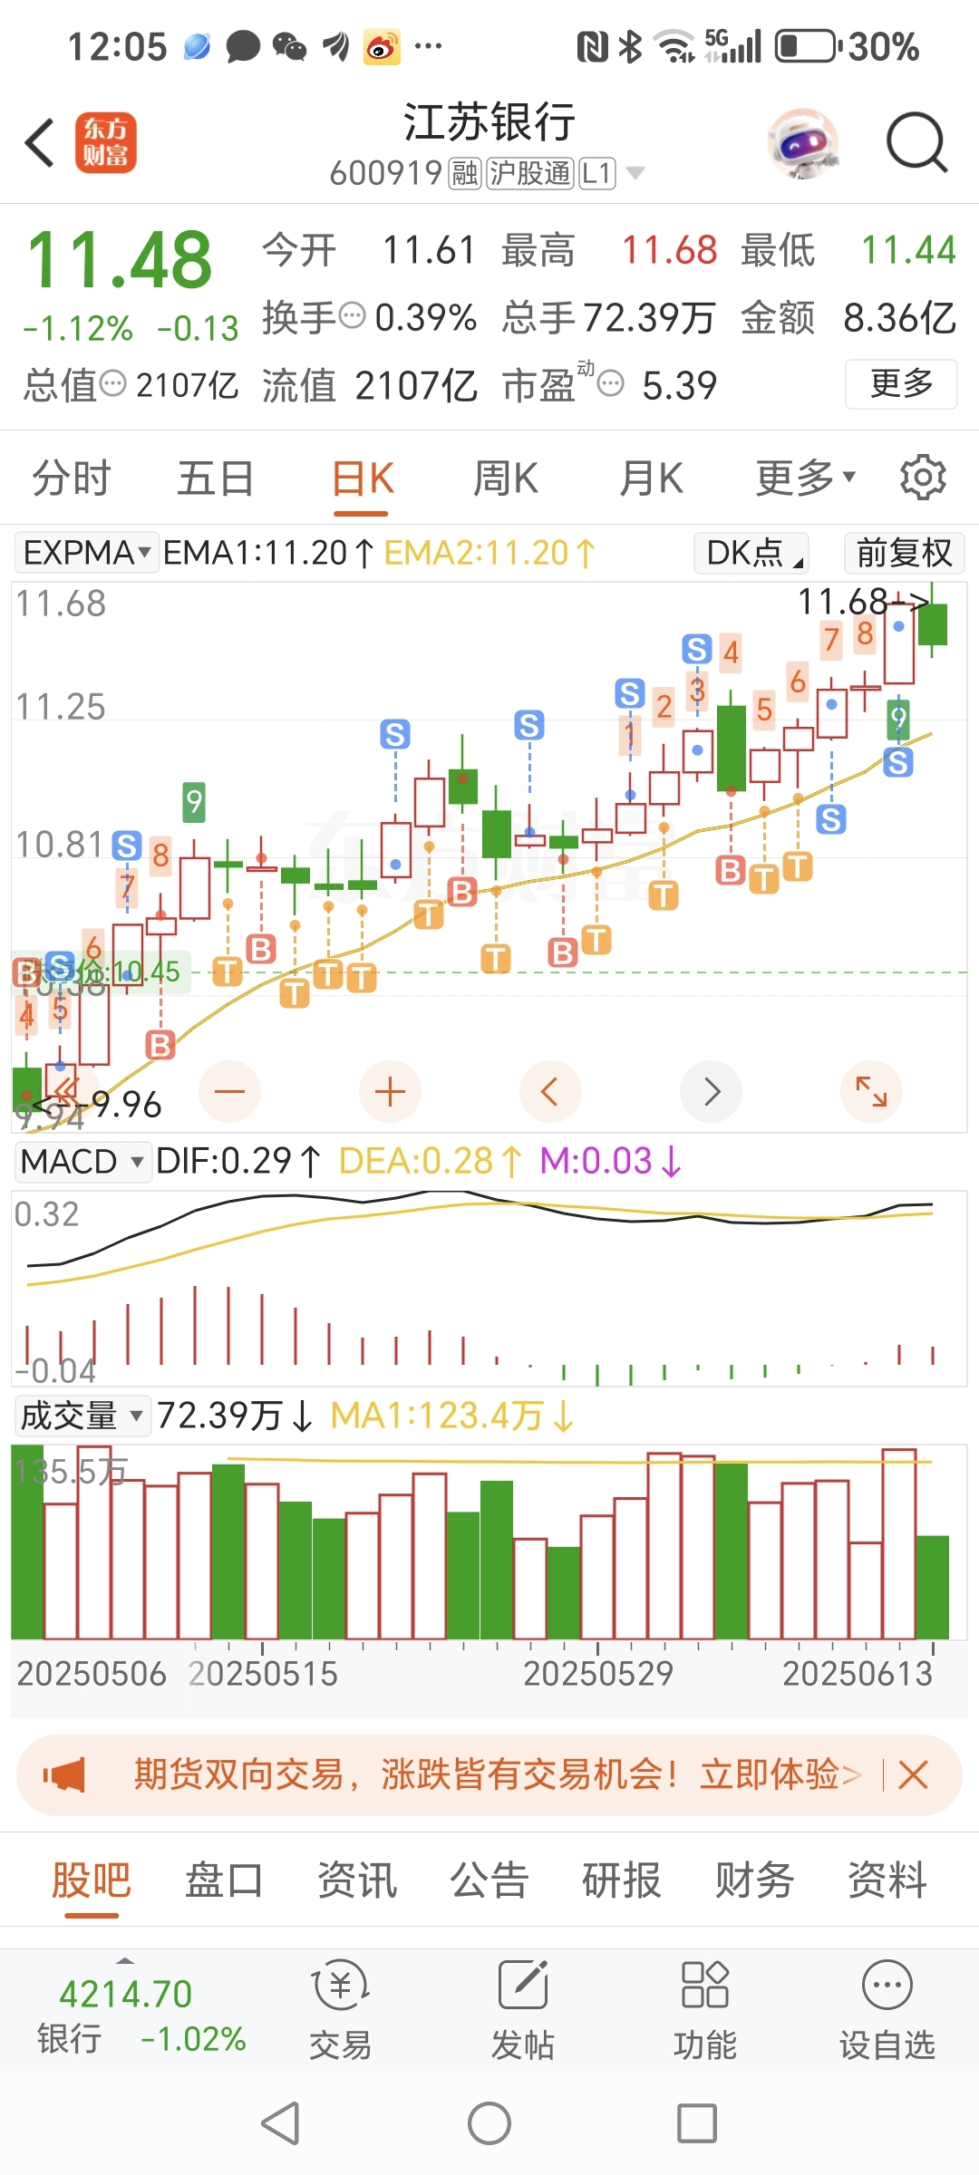Open MACD indicator dropdown
Screen dimensions: 979x2175
(x=82, y=1161)
